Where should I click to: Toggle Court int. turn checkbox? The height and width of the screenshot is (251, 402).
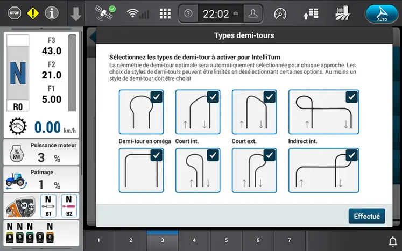point(213,97)
